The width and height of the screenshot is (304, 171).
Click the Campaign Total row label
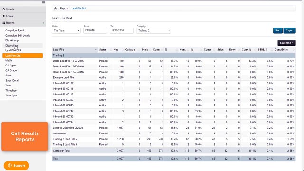click(x=61, y=151)
